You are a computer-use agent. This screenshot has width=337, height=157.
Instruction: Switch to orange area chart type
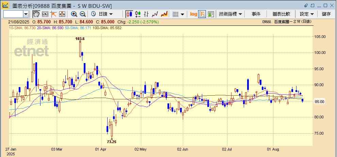[164, 14]
